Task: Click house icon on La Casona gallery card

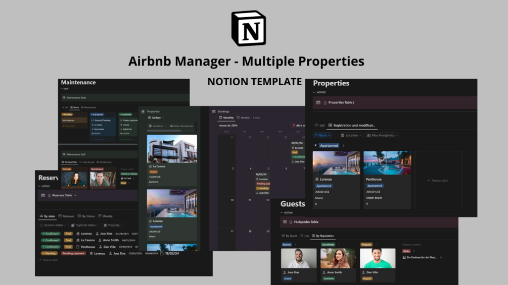Action: [150, 166]
